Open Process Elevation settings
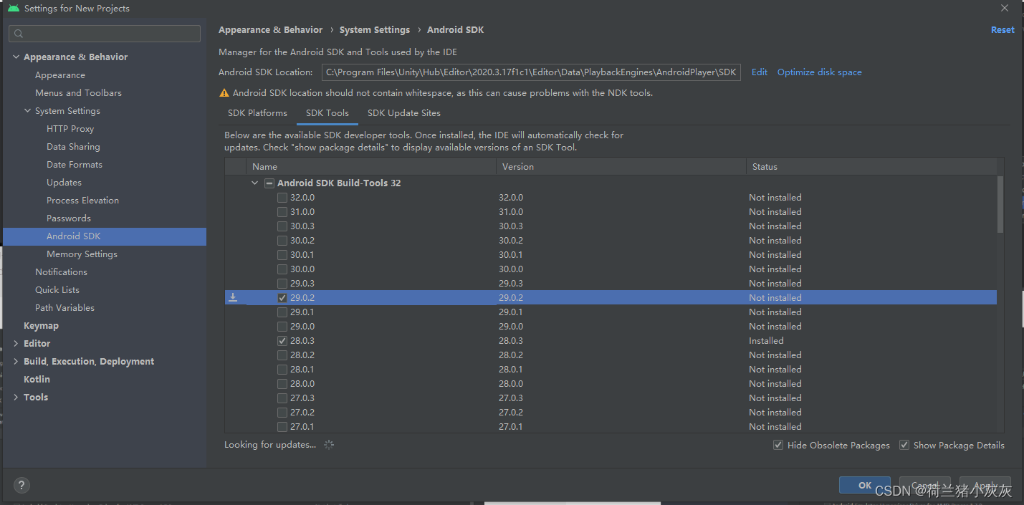The width and height of the screenshot is (1024, 505). pyautogui.click(x=82, y=201)
